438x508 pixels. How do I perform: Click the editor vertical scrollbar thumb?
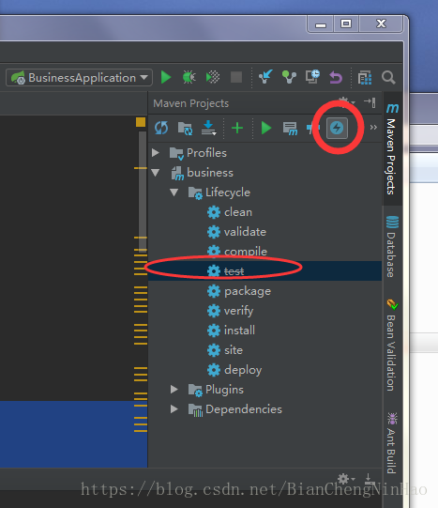point(143,192)
